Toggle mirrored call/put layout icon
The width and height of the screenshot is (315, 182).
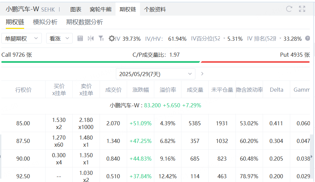pyautogui.click(x=91, y=38)
